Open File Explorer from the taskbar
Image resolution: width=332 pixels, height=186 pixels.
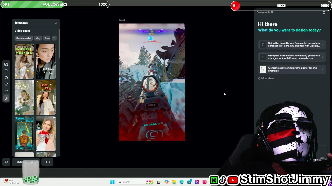[x=174, y=182]
